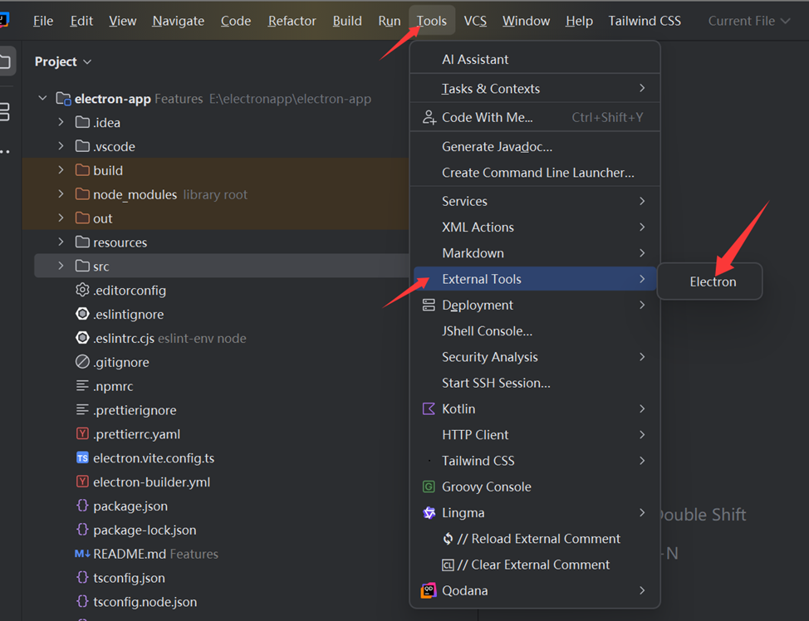This screenshot has width=809, height=621.
Task: Click the Clear External Comment icon
Action: coord(449,565)
